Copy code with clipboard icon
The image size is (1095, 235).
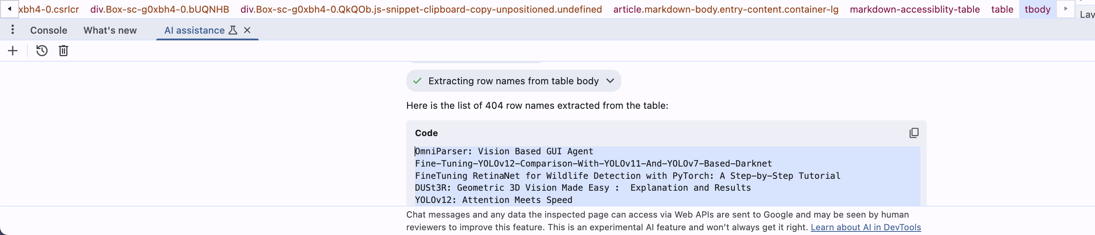click(x=913, y=133)
